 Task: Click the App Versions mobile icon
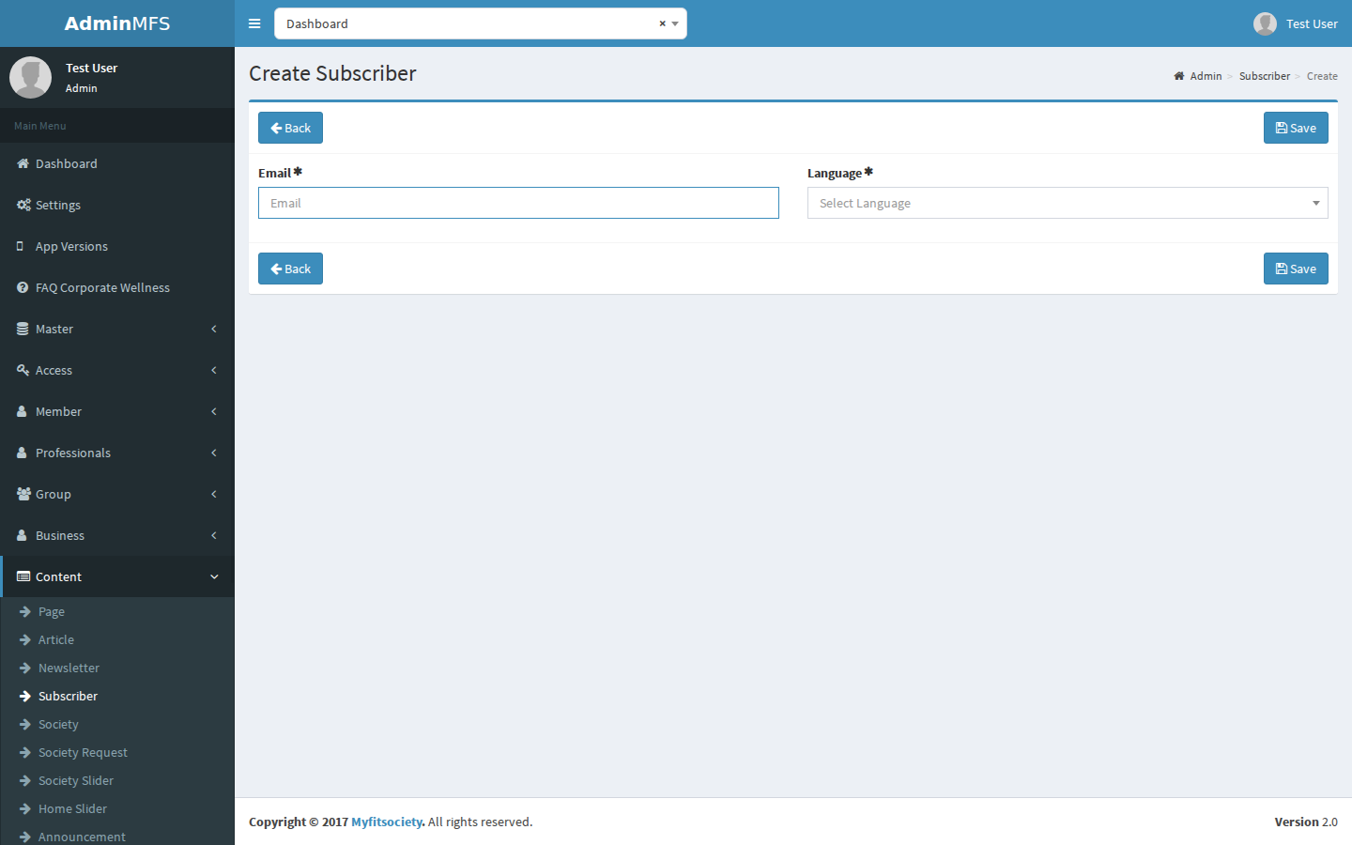(x=20, y=246)
